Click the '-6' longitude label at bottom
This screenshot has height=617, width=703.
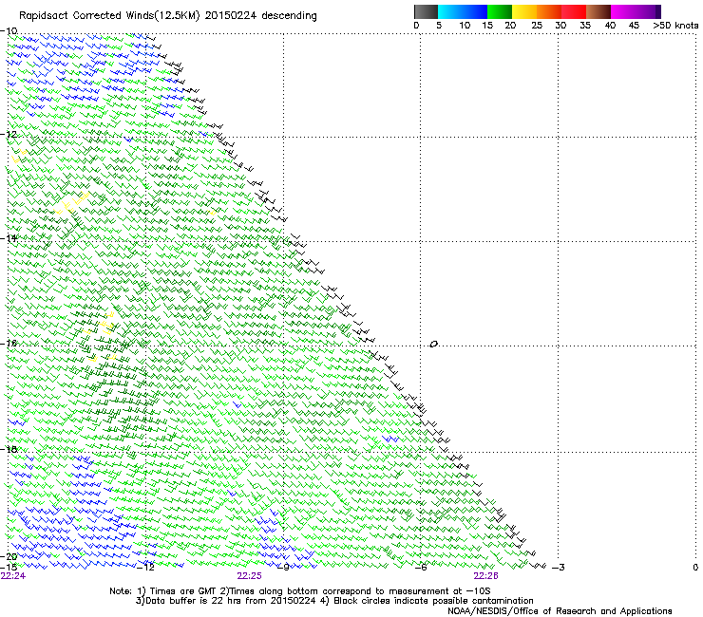point(420,568)
